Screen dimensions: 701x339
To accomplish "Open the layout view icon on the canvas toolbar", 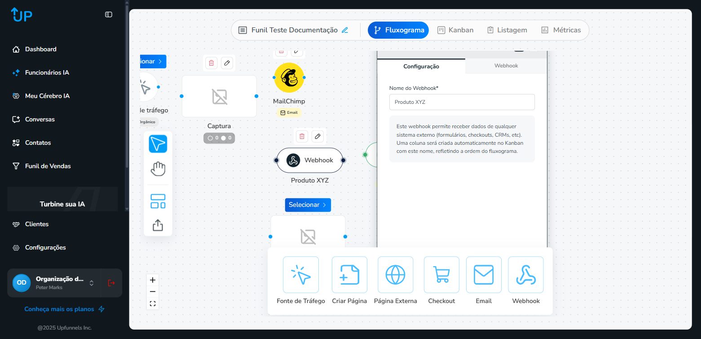I will pos(158,201).
